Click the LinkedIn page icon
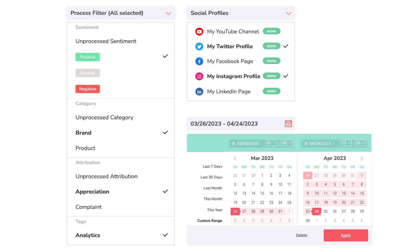Image resolution: width=403 pixels, height=251 pixels. click(x=199, y=92)
